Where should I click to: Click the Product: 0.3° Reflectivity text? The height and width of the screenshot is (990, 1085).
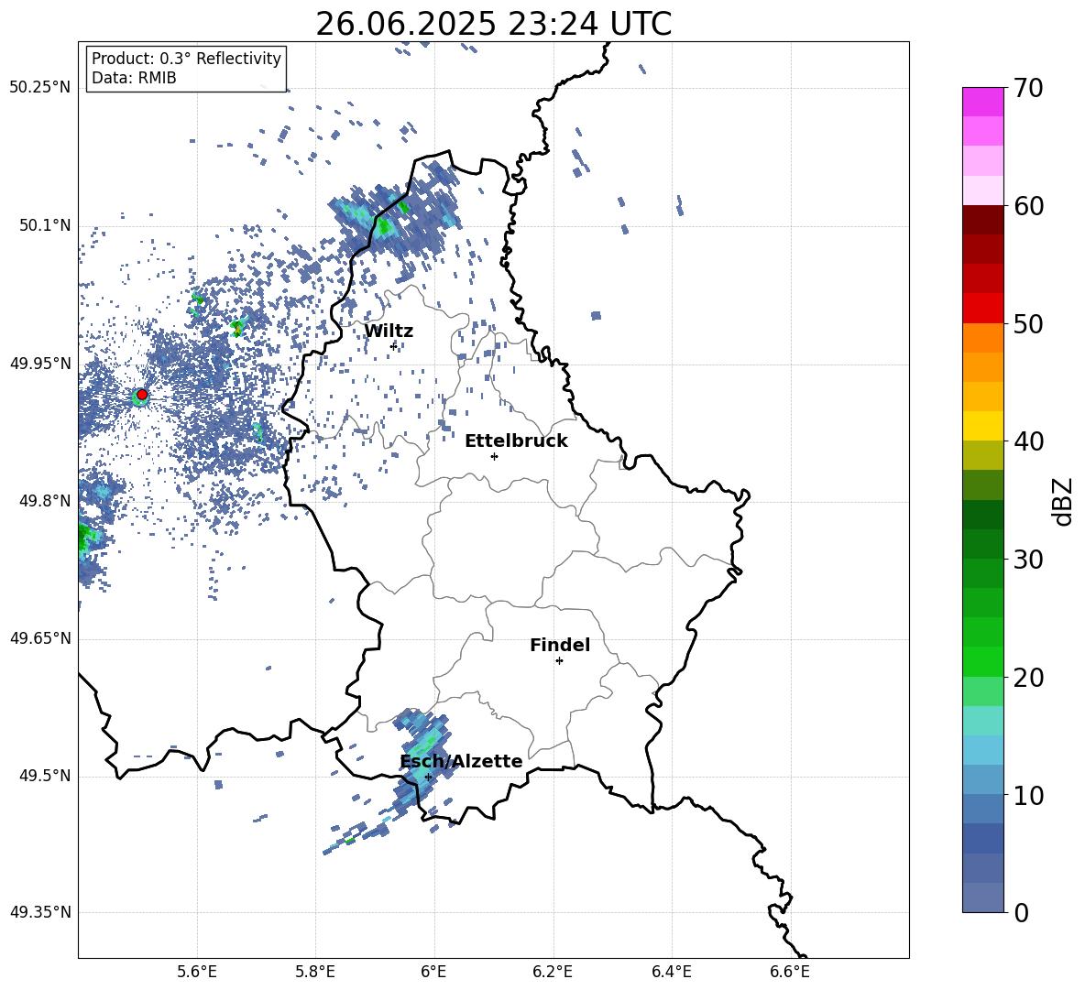pyautogui.click(x=186, y=59)
